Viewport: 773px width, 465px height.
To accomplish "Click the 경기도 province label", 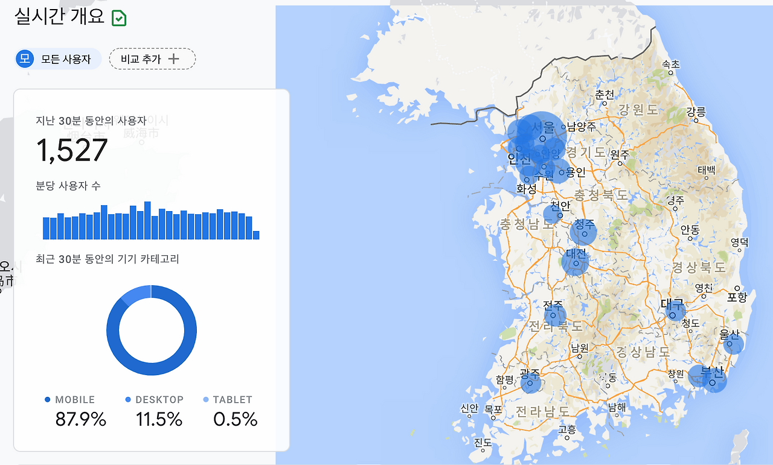I will point(585,152).
